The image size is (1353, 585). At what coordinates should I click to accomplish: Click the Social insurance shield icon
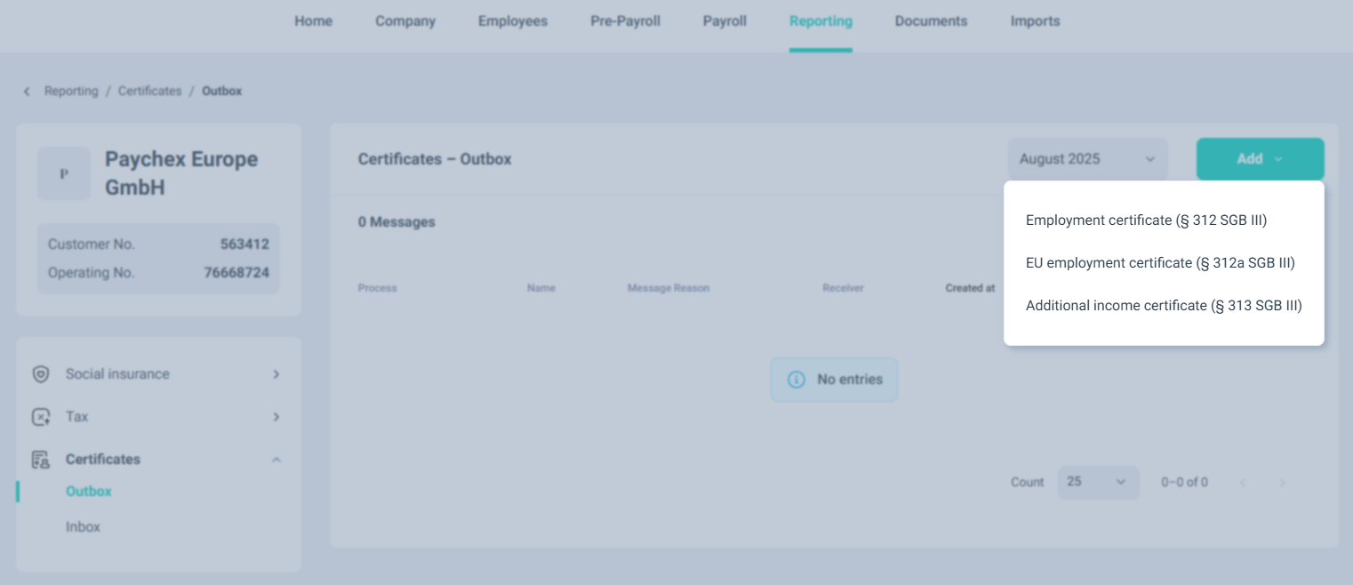(x=40, y=374)
